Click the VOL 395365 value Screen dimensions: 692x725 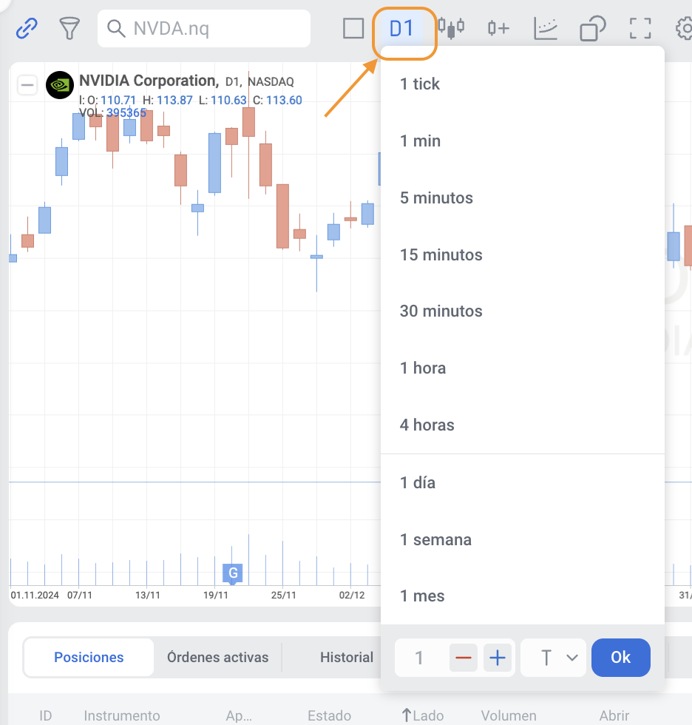(126, 112)
